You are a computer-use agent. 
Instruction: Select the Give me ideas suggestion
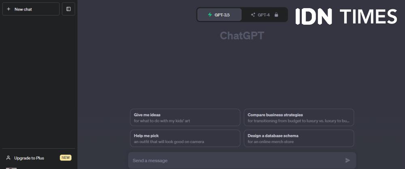[185, 117]
